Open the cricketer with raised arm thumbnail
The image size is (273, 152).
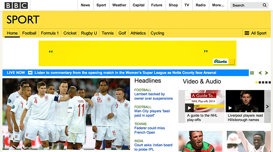(x=249, y=141)
